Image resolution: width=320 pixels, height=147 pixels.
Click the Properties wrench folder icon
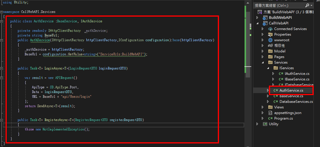click(x=270, y=34)
